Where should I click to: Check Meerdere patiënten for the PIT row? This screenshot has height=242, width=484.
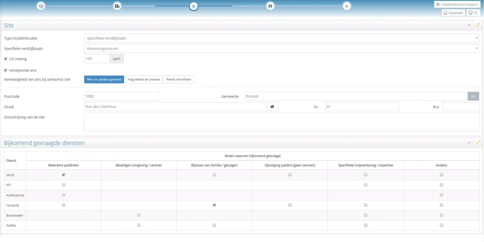[63, 185]
